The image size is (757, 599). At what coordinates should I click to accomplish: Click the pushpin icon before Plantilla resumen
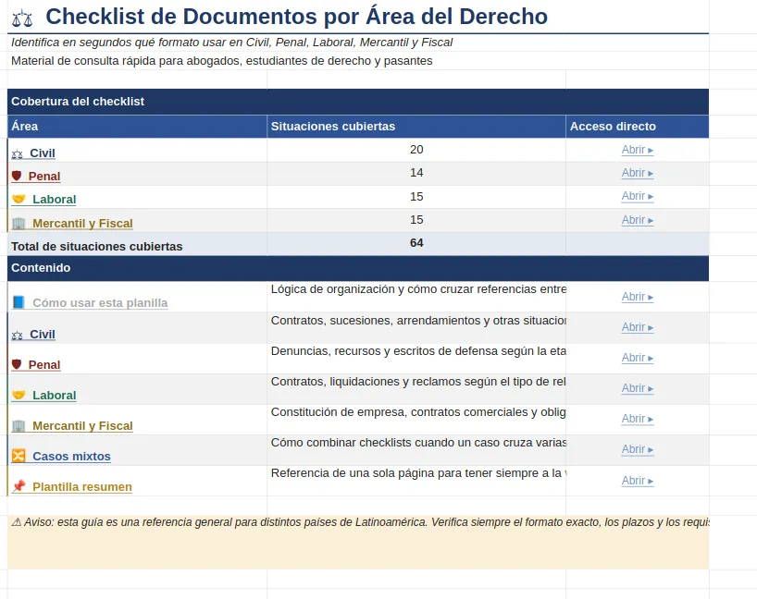tap(19, 485)
